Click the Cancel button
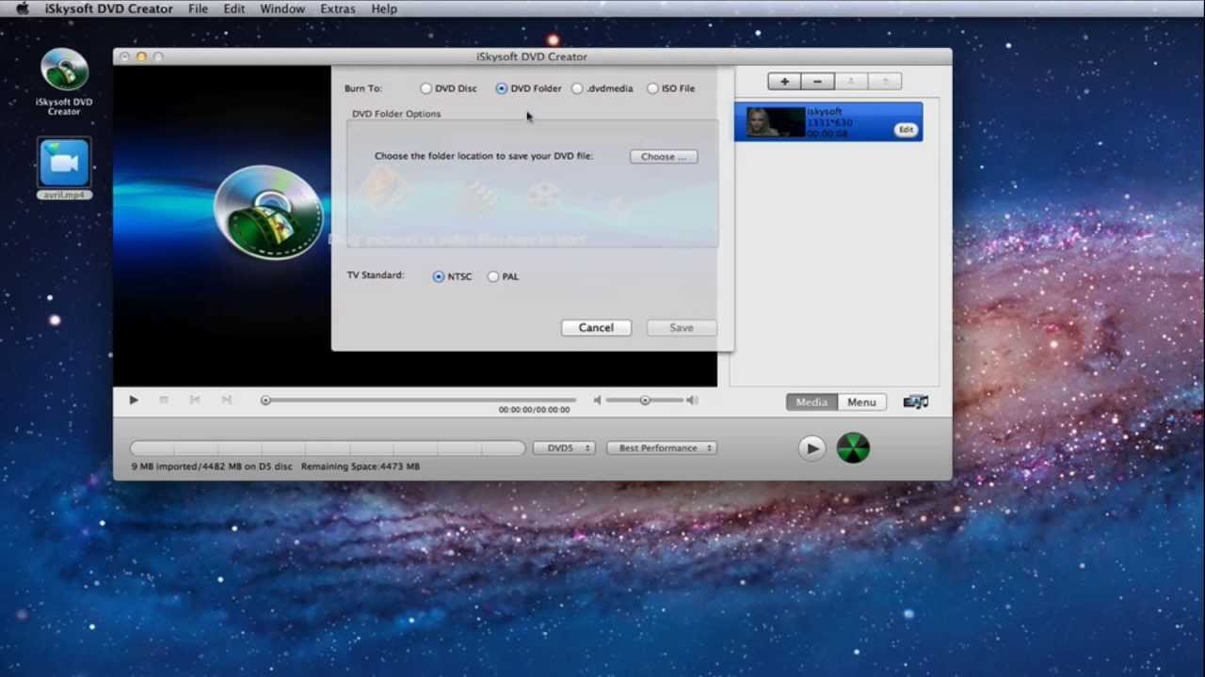Viewport: 1205px width, 677px height. pyautogui.click(x=596, y=327)
